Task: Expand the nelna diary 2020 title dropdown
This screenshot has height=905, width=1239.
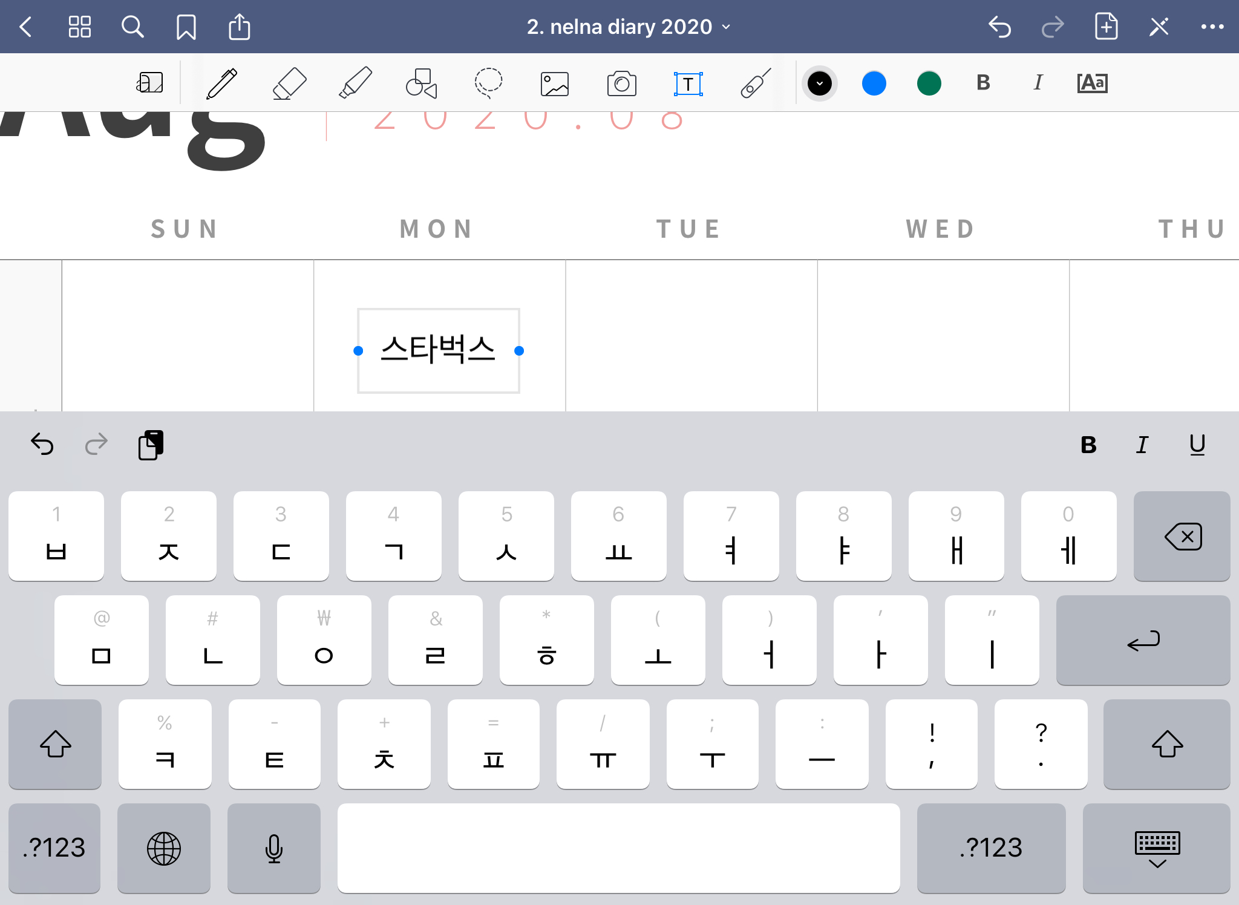Action: pos(629,27)
